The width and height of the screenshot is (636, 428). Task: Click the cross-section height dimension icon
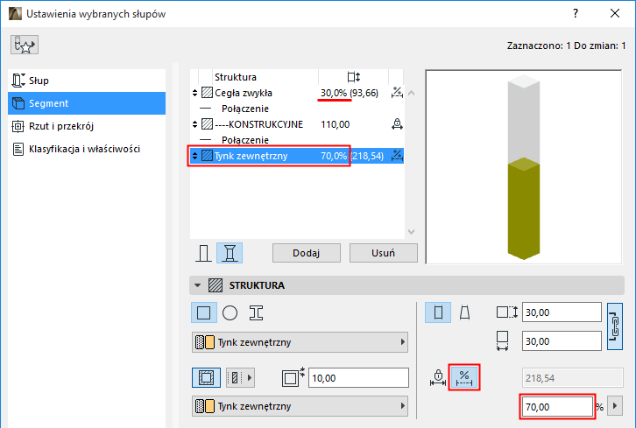point(507,312)
